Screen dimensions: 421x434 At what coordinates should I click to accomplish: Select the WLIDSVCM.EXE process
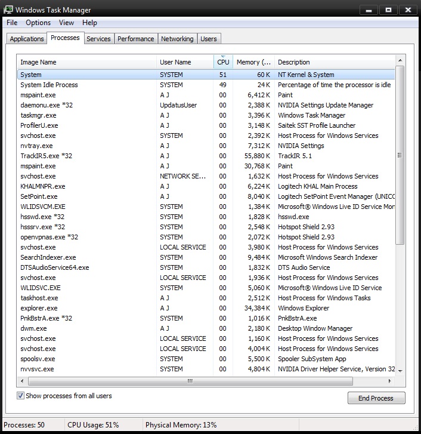[x=206, y=207]
